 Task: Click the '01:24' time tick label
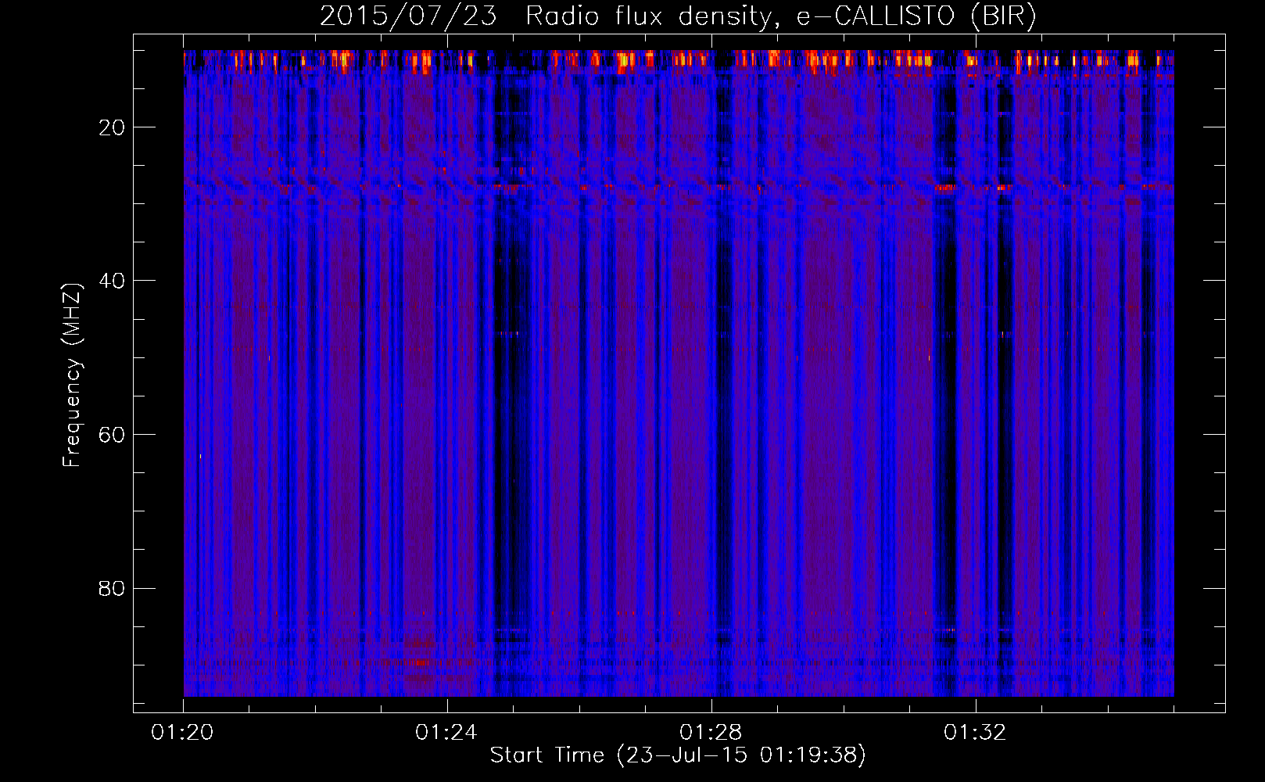pyautogui.click(x=446, y=733)
